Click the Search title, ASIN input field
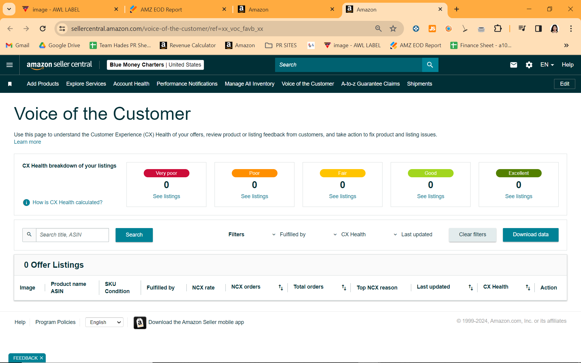This screenshot has width=581, height=363. click(x=72, y=235)
